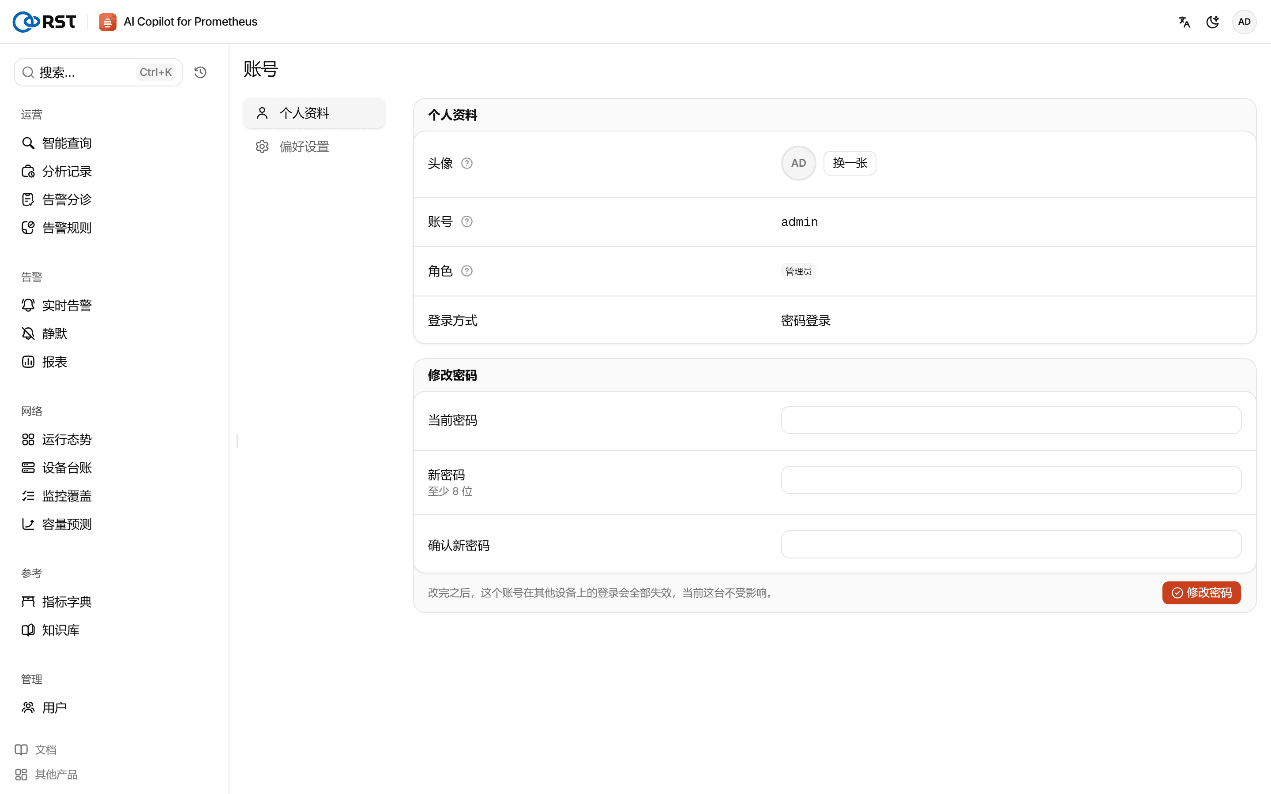Click the RST logo
Viewport: 1271px width, 794px height.
pyautogui.click(x=44, y=22)
